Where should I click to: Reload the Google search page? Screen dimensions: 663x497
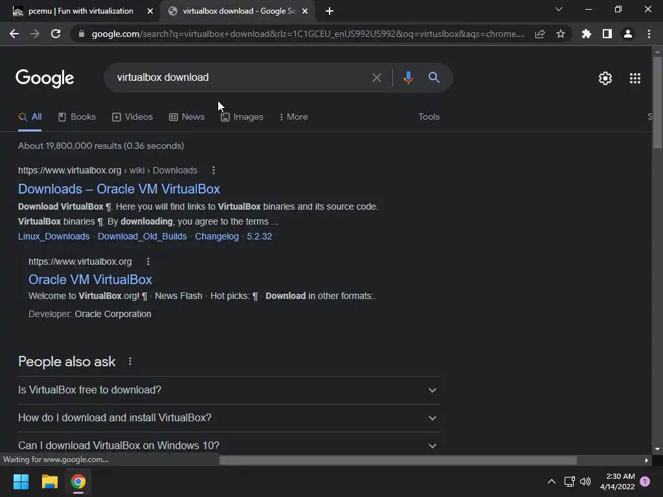point(56,34)
